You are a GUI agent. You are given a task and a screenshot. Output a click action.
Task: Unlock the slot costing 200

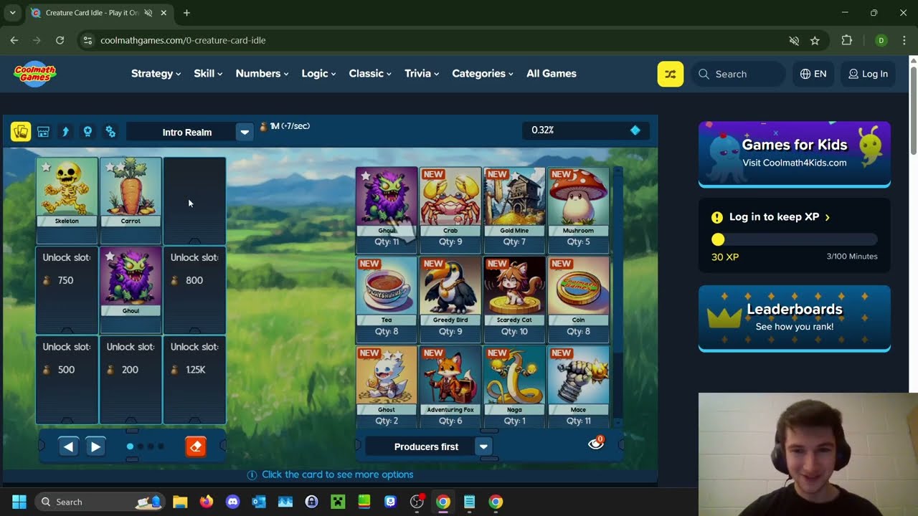(131, 380)
